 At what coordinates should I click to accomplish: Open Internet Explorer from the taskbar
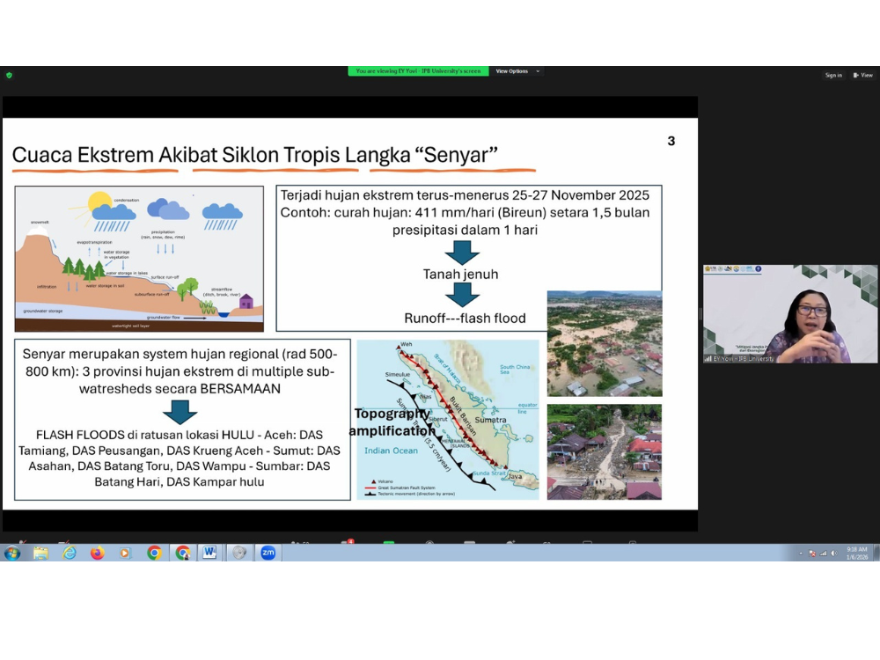(x=68, y=553)
